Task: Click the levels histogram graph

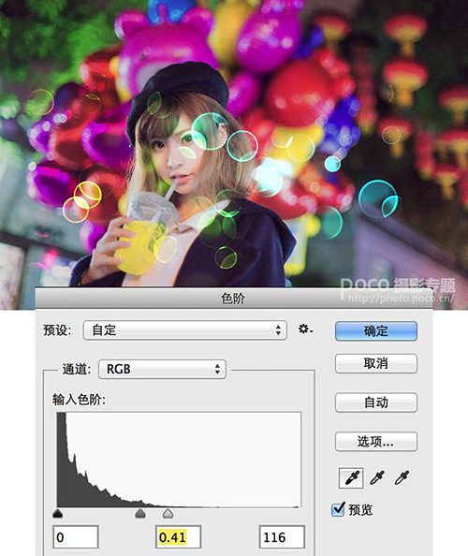Action: 179,460
